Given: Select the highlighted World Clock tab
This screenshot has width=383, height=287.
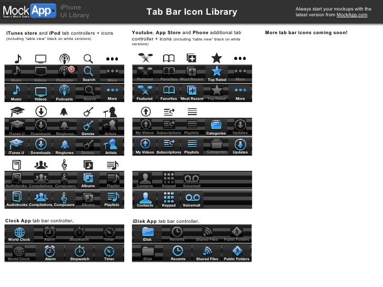Looking at the screenshot, I should coord(19,234).
